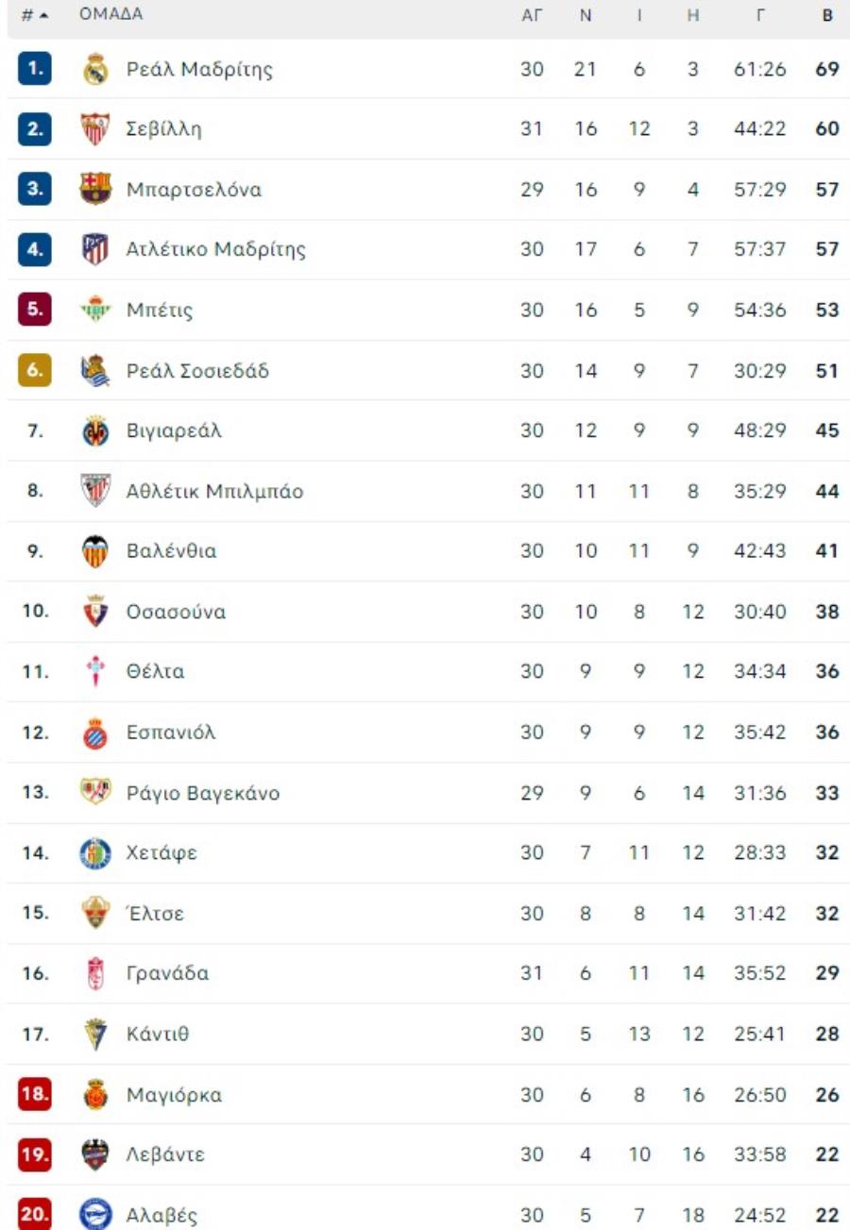Sort by the ΑΓ matches played header

[x=532, y=16]
